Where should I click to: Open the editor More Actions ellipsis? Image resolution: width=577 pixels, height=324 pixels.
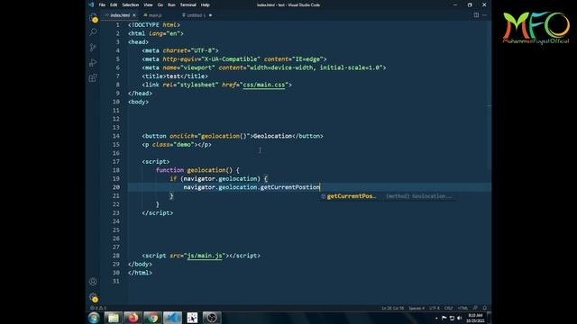tap(484, 15)
